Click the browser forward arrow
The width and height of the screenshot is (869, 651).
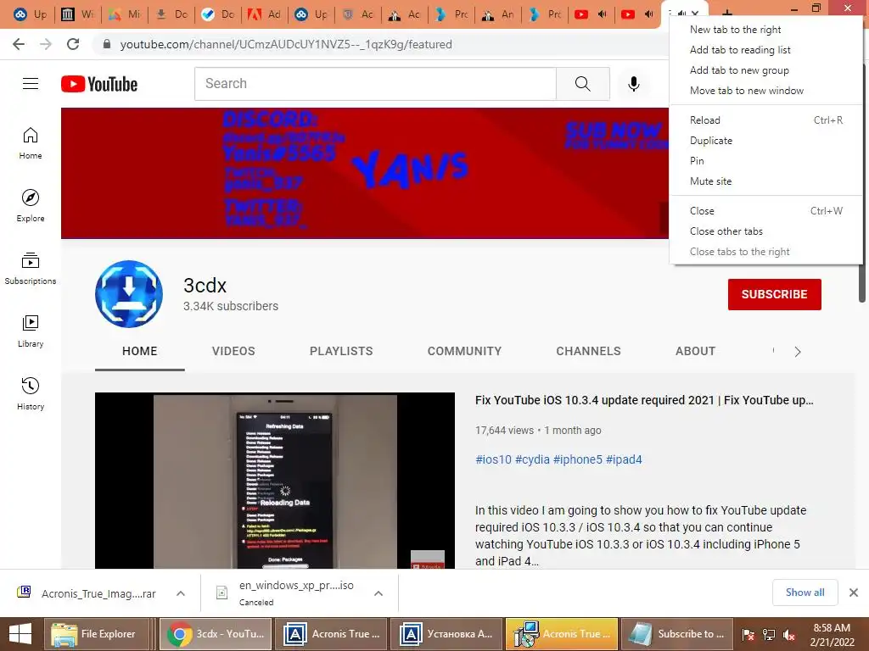46,44
